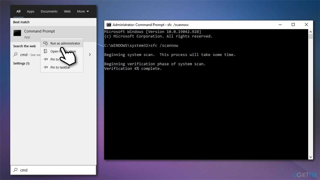
Task: Click the 'Verification 4% complete.' line
Action: [x=133, y=68]
